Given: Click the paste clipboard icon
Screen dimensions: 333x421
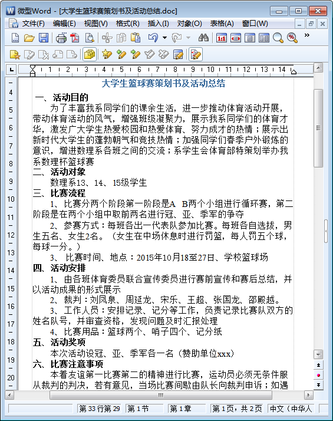Looking at the screenshot, I should (x=136, y=38).
